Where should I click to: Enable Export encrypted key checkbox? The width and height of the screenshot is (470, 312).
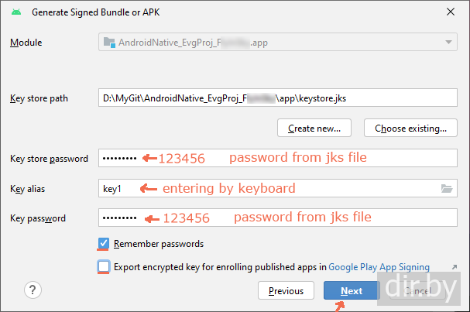[x=104, y=267]
